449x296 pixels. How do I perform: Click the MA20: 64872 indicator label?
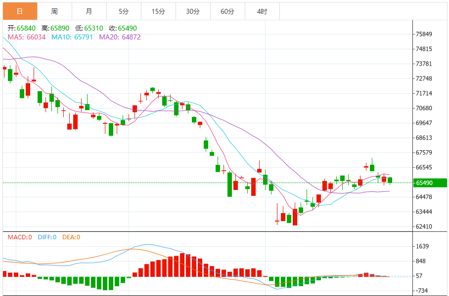click(120, 37)
